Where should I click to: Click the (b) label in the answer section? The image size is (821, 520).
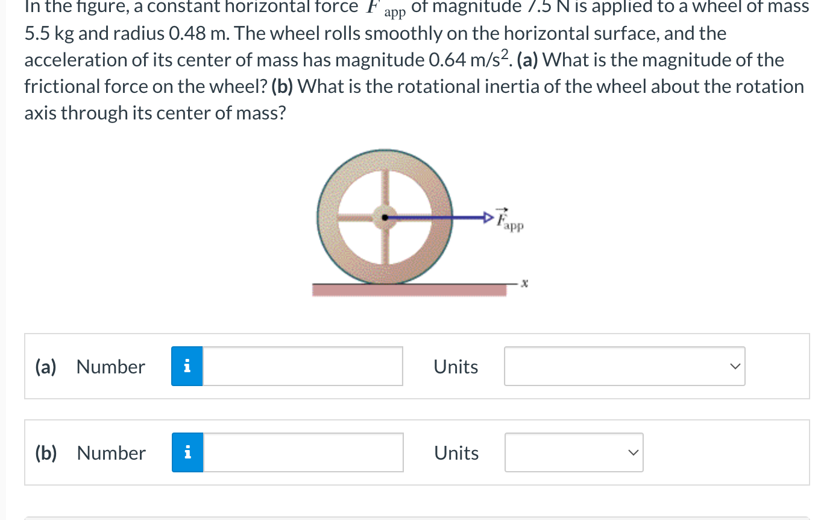(x=45, y=452)
